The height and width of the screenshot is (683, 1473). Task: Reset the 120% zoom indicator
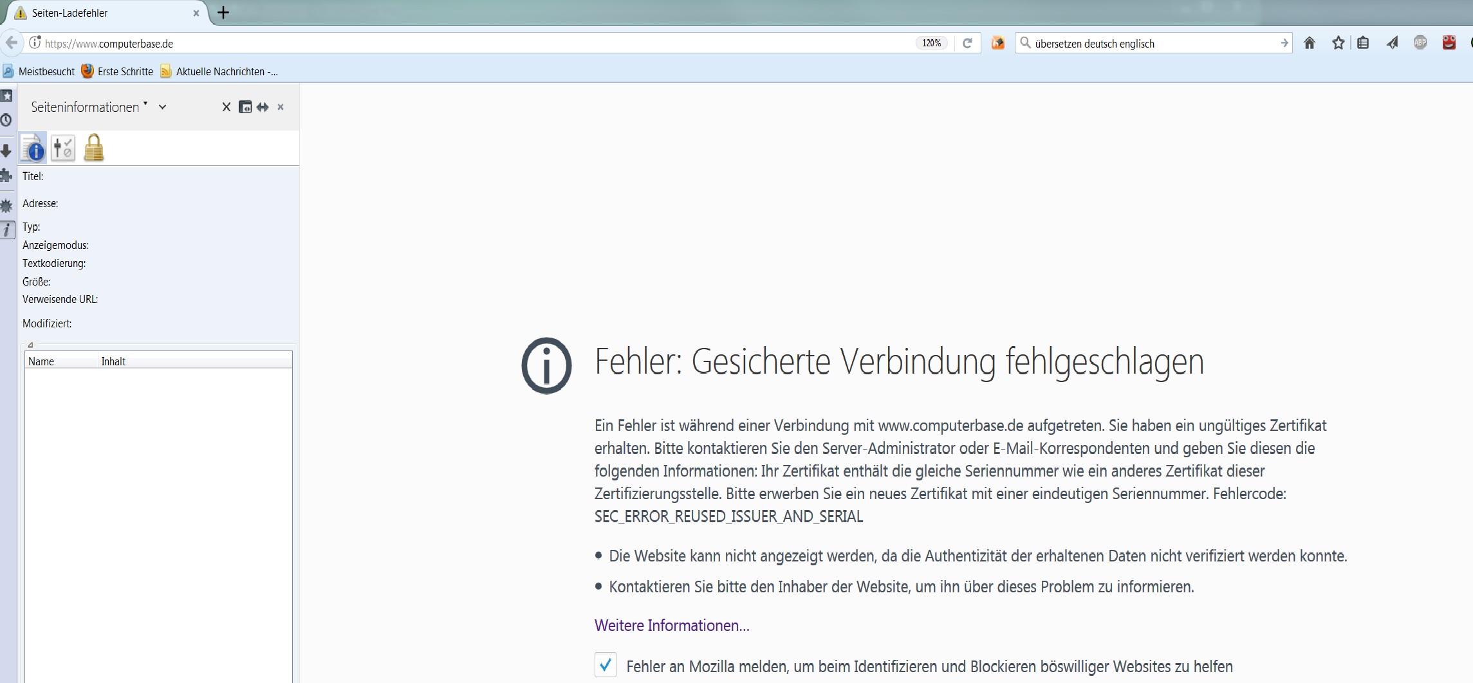[932, 43]
